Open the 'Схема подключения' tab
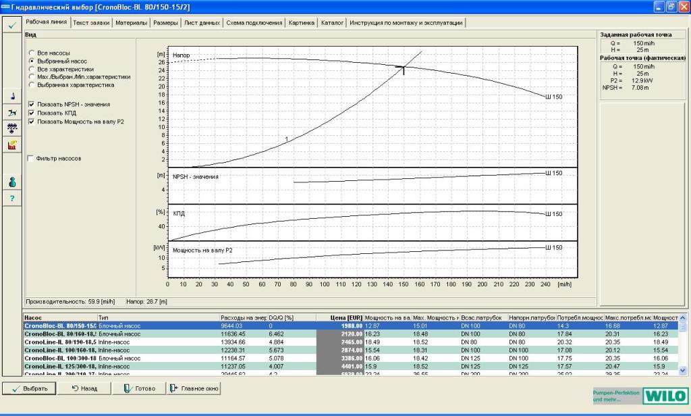The height and width of the screenshot is (416, 691). click(254, 23)
